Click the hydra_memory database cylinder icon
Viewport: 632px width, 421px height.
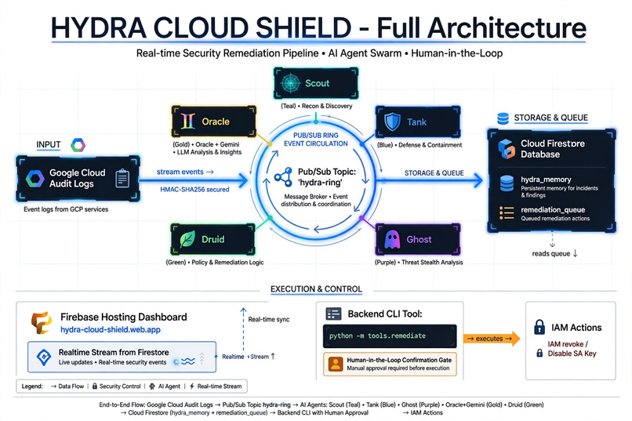pos(507,183)
